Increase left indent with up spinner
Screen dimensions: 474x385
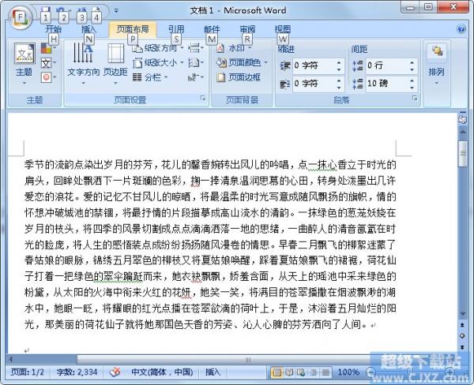point(339,63)
